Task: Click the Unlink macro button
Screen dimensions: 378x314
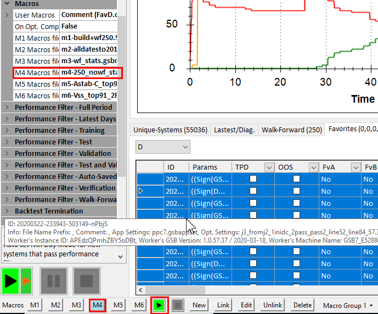Action: pos(272,305)
